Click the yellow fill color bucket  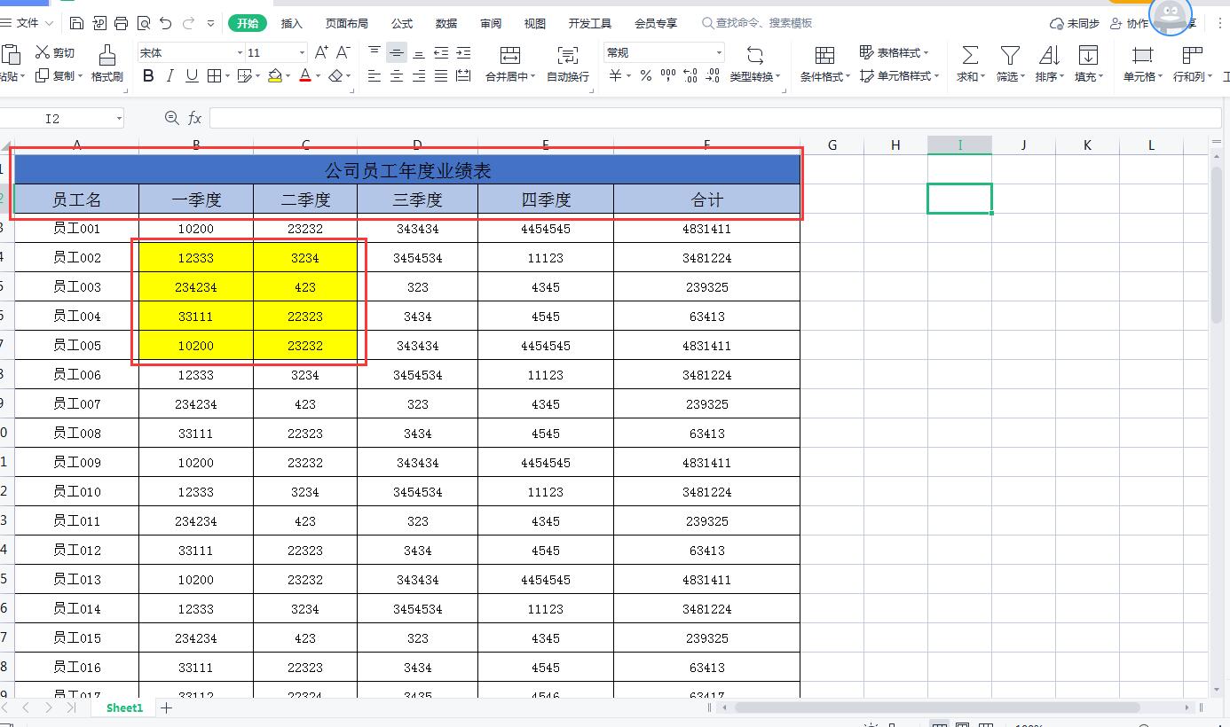point(275,76)
